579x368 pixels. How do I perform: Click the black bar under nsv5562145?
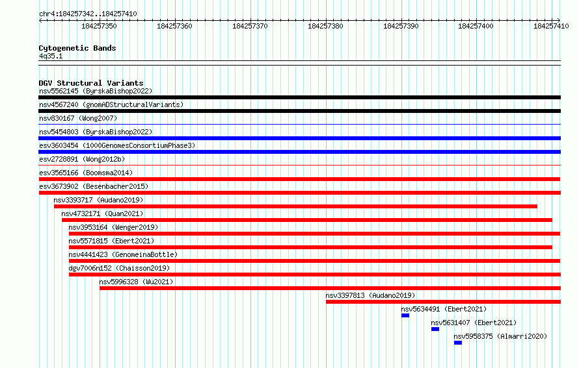pos(299,97)
